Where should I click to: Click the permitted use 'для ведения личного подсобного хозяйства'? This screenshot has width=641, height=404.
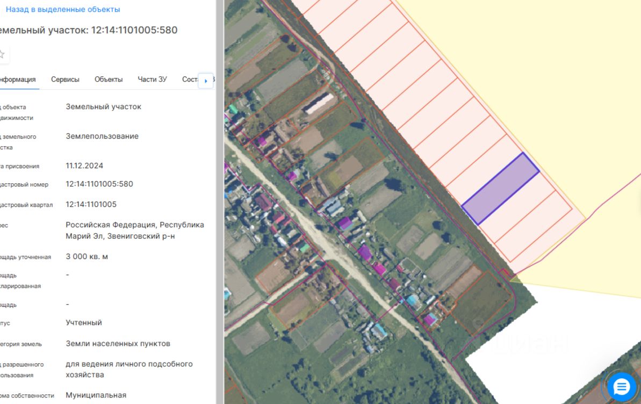[129, 369]
